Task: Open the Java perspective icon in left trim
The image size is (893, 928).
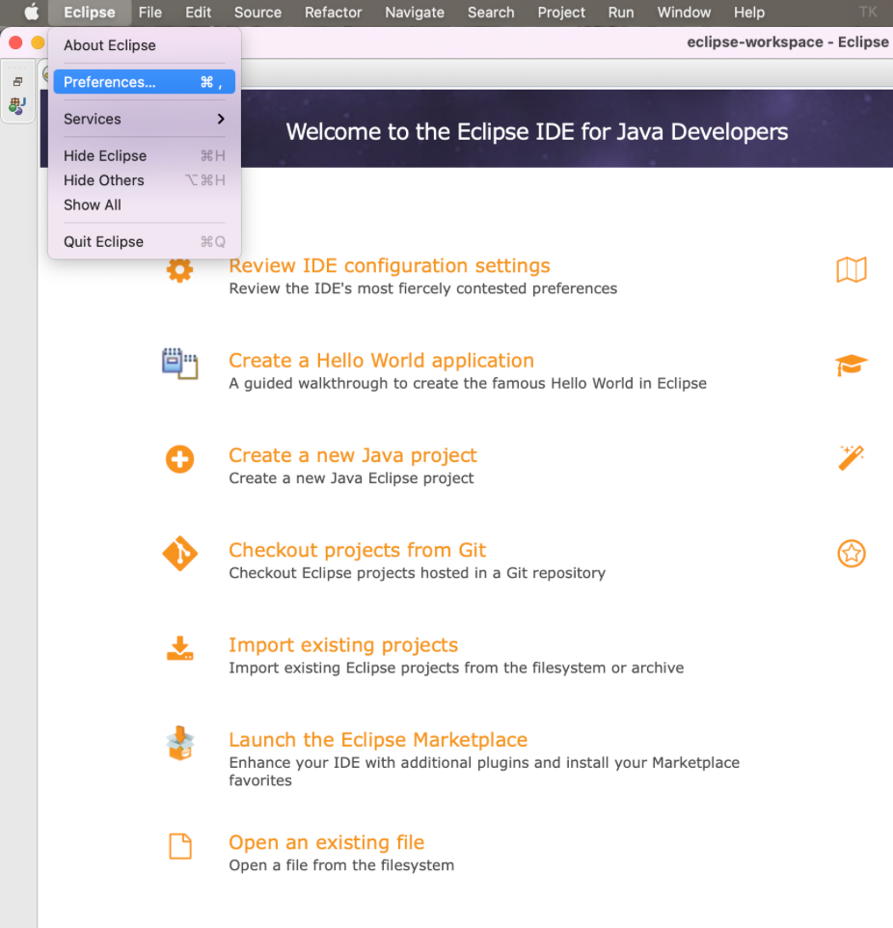Action: 17,106
